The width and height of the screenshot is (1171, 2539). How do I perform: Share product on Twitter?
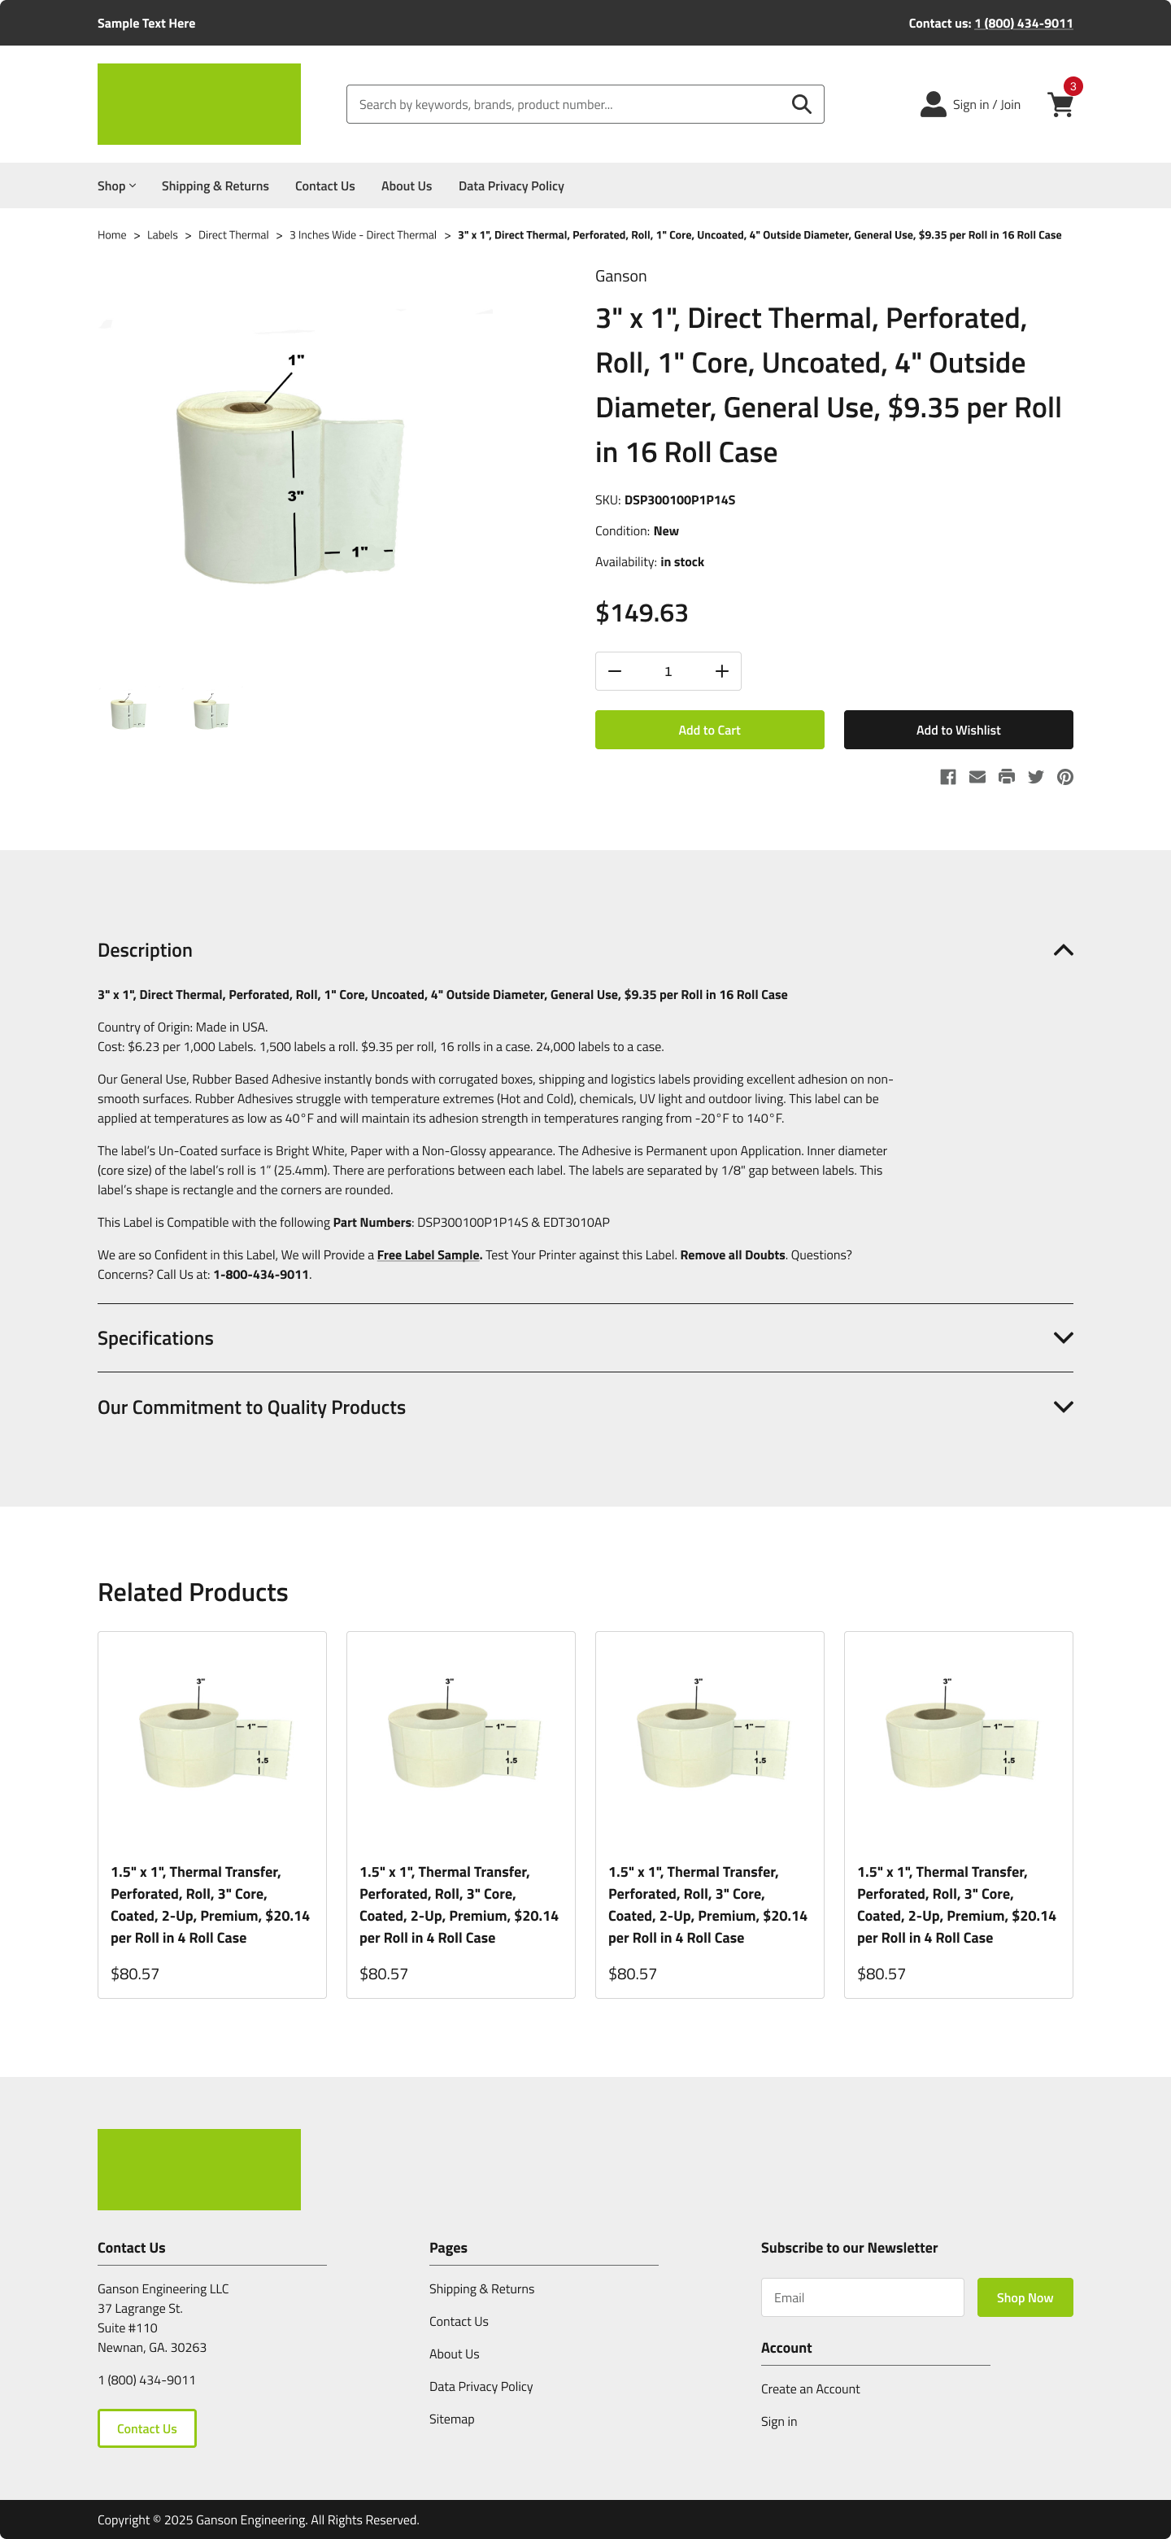(1035, 777)
